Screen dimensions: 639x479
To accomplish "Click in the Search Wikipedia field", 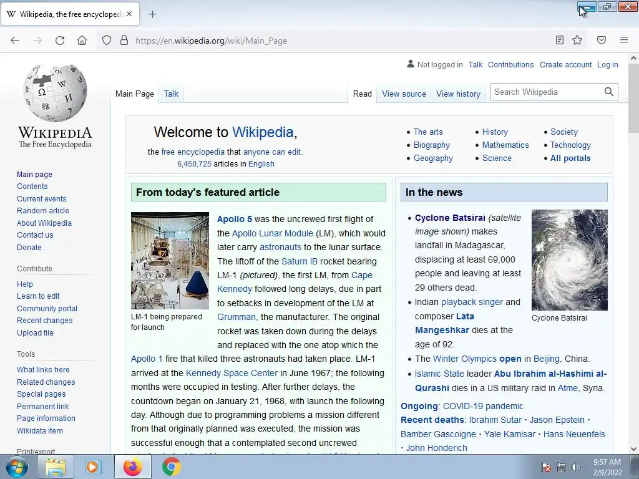I will pos(547,92).
